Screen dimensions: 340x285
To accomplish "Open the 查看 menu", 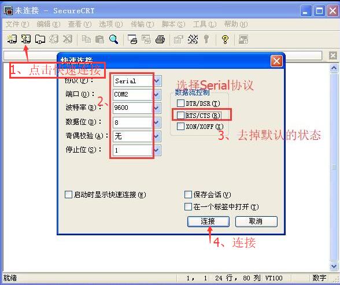I will click(x=80, y=24).
